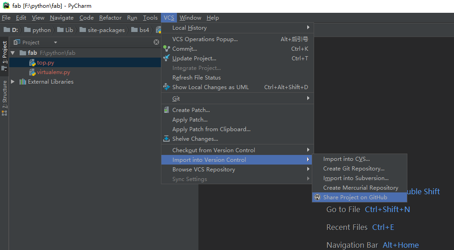Click the D: drive breadcrumb folder icon
Screen dimensions: 454x250
7,30
